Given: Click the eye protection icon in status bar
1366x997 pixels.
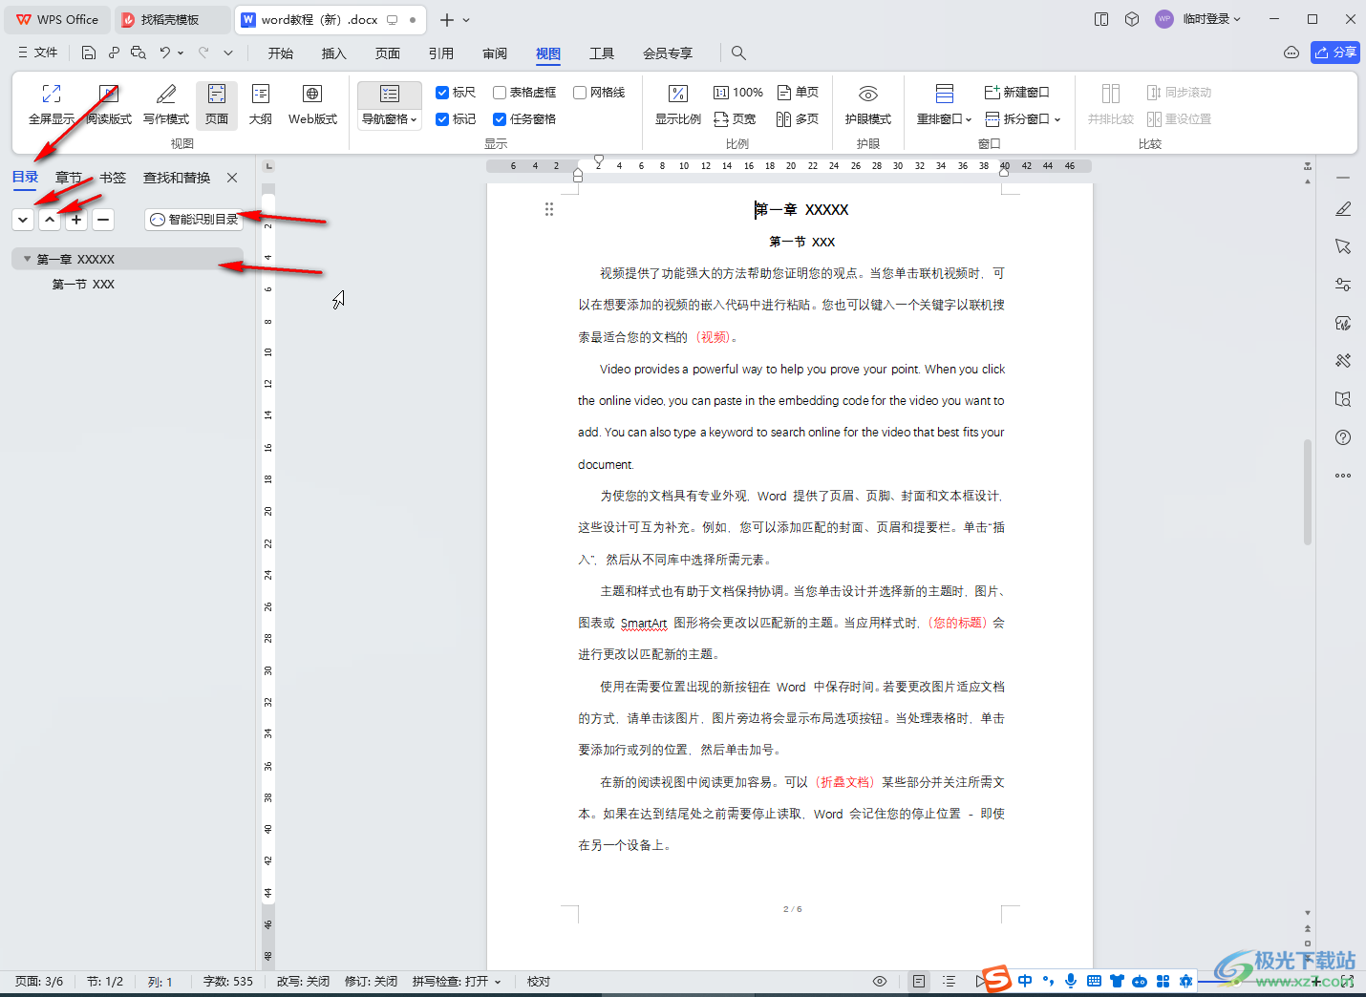Looking at the screenshot, I should coord(880,982).
